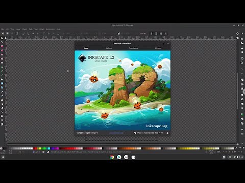Lower selection to bottom
The height and width of the screenshot is (183, 245).
coord(58,34)
